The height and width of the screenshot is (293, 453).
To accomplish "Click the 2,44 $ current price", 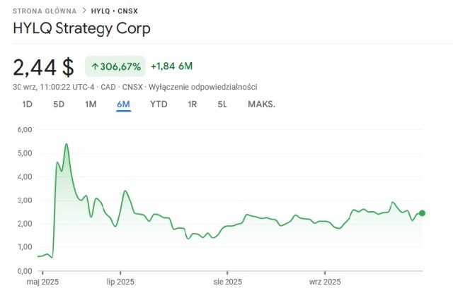I will (43, 67).
